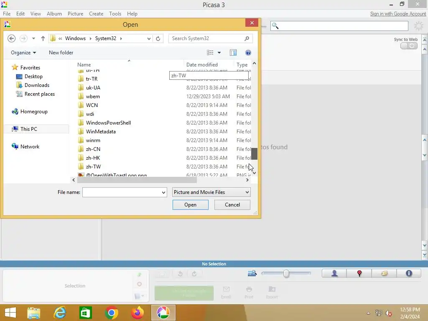Click the Forward arrow in Open dialog
Screen dimensions: 428x321
(23, 38)
